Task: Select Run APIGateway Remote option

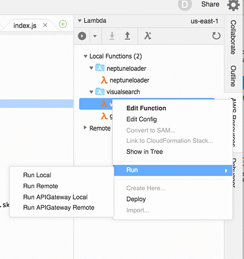Action: point(59,208)
